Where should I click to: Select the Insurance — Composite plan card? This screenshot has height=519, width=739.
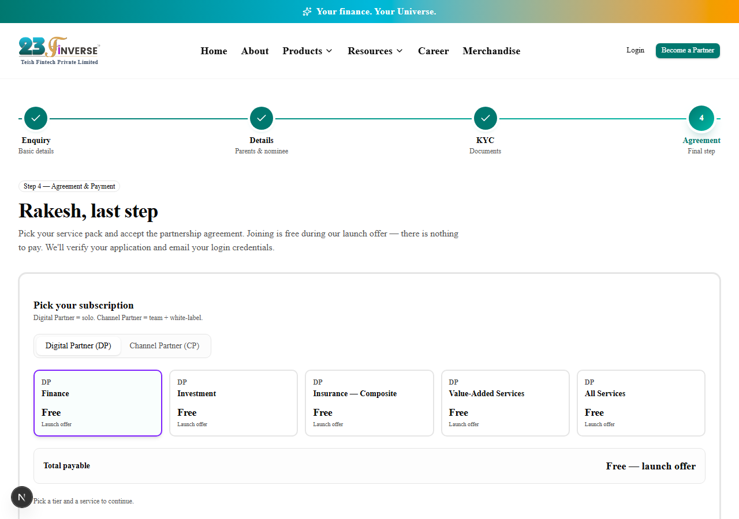pyautogui.click(x=369, y=403)
